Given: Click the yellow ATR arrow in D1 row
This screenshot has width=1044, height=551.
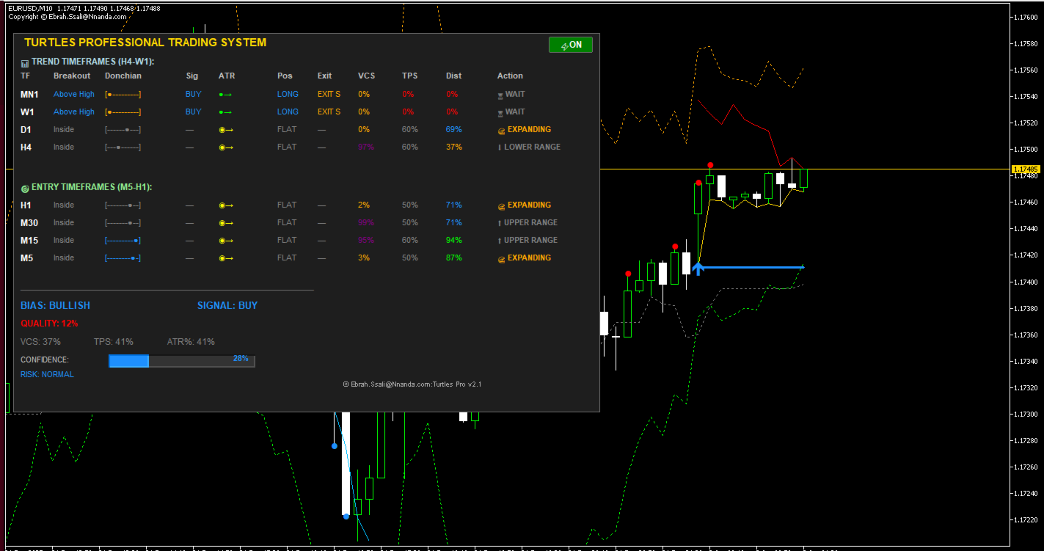Looking at the screenshot, I should pos(226,130).
